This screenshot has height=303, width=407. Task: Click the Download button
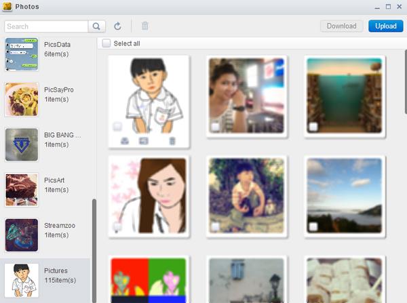342,26
